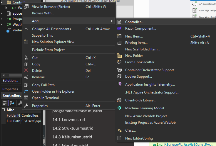Image resolution: width=216 pixels, height=146 pixels.
Task: Toggle Categorized view in Properties panel
Action: click(x=5, y=103)
